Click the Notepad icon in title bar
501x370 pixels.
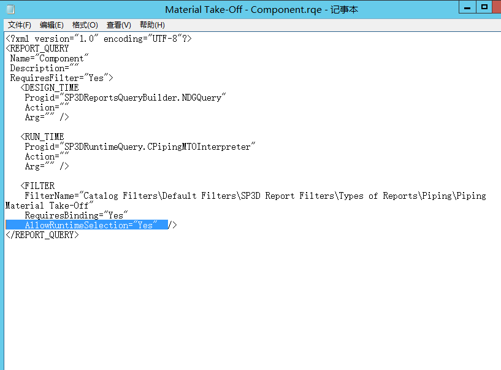tap(10, 9)
